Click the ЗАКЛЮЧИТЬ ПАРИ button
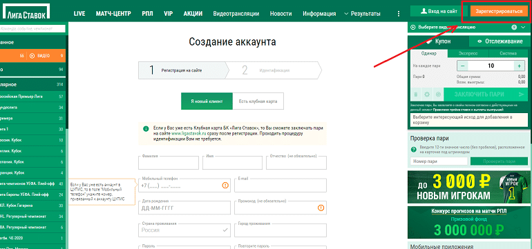The image size is (532, 249). click(485, 94)
